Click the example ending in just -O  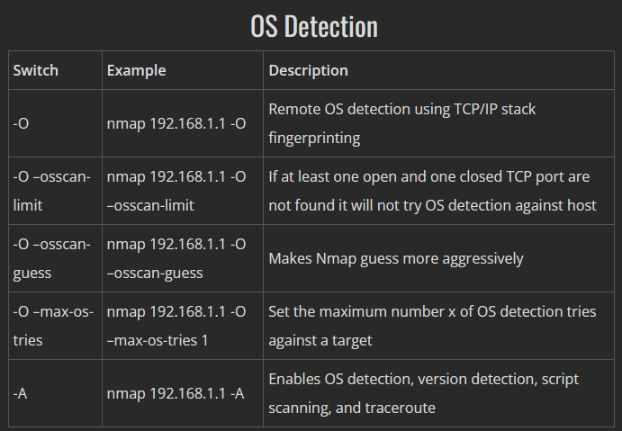pyautogui.click(x=176, y=123)
